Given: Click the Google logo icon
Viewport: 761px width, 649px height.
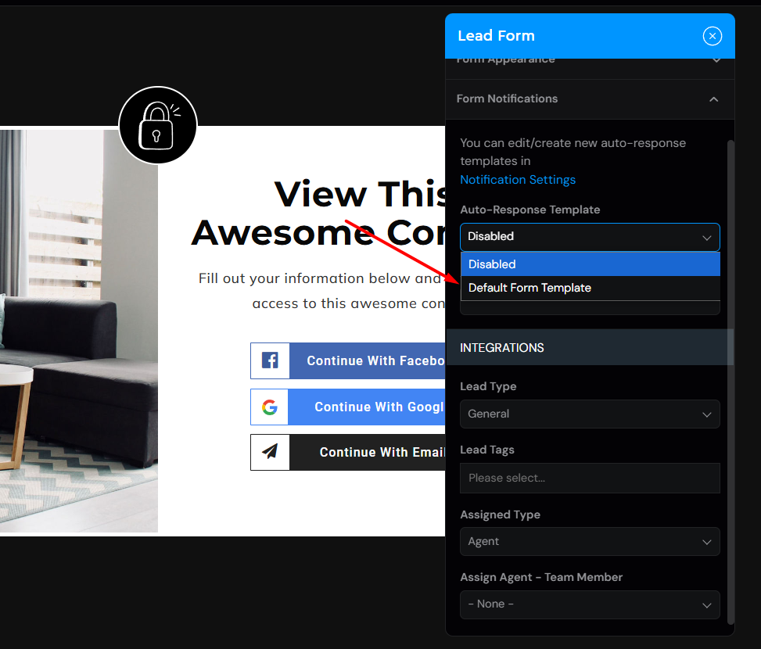Looking at the screenshot, I should (270, 407).
